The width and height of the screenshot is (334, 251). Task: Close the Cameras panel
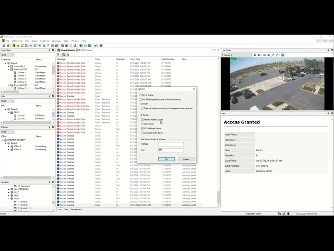(x=53, y=182)
